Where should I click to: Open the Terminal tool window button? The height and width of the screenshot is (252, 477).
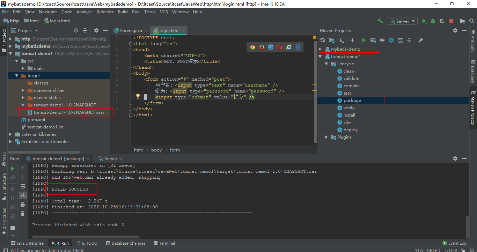click(164, 243)
